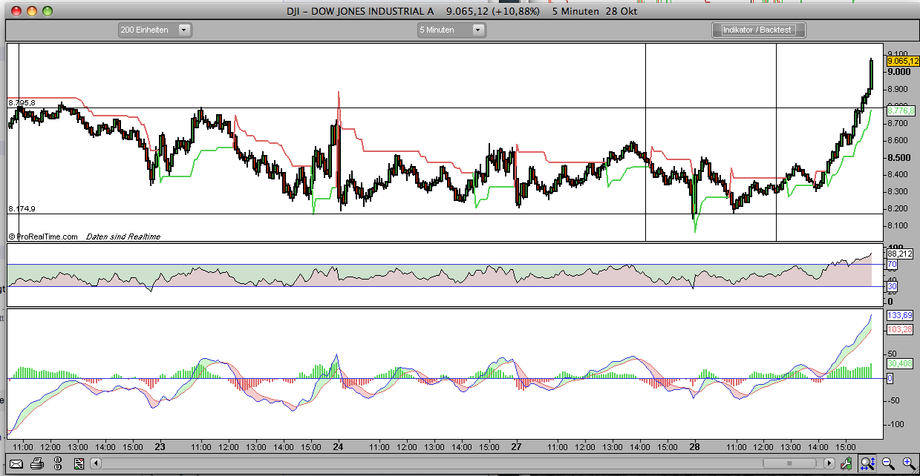Click the green 30,408 histogram value

tap(898, 363)
